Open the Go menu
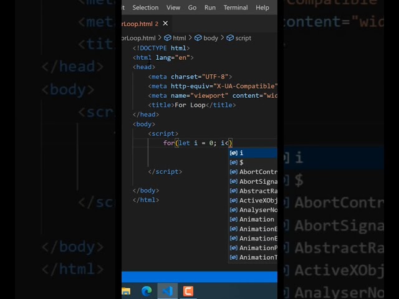The width and height of the screenshot is (399, 299). 192,7
